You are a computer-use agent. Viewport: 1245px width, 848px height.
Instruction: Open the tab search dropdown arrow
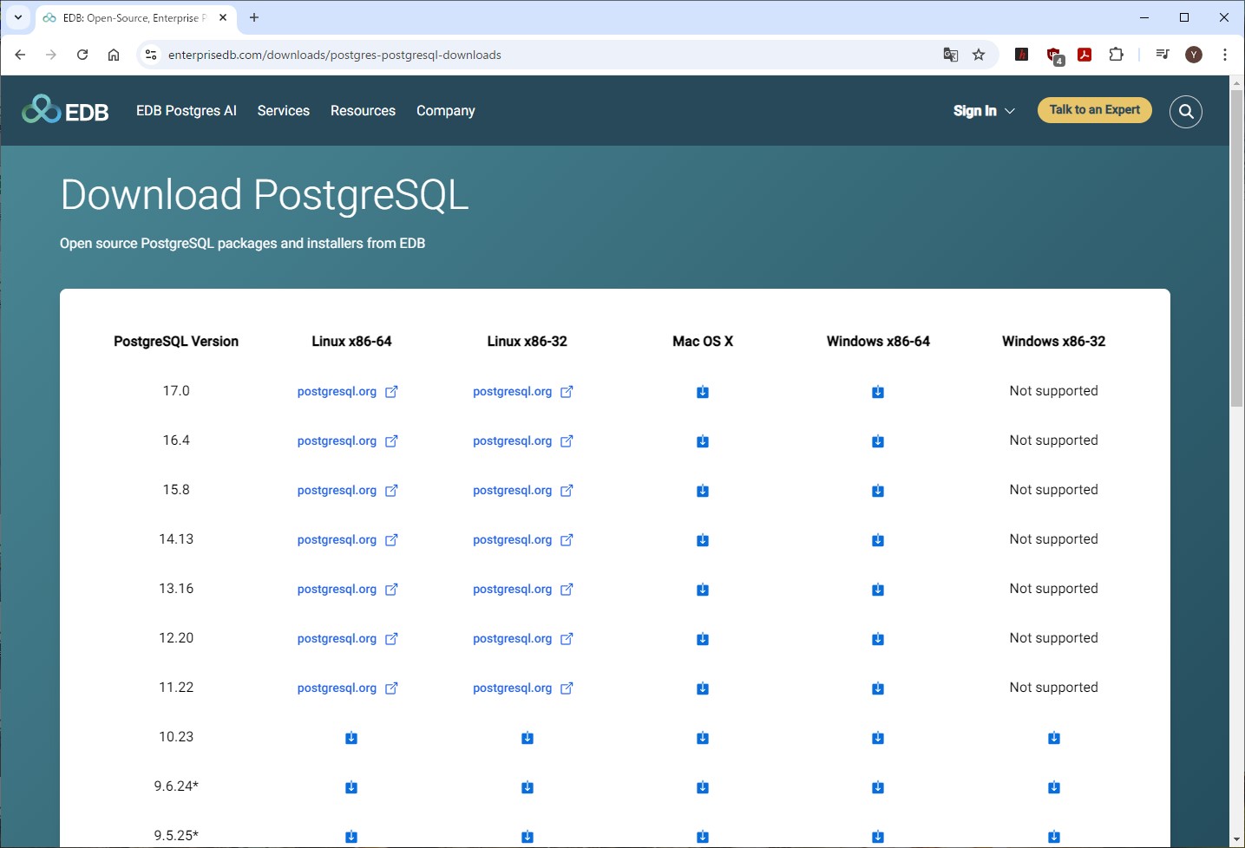click(17, 17)
